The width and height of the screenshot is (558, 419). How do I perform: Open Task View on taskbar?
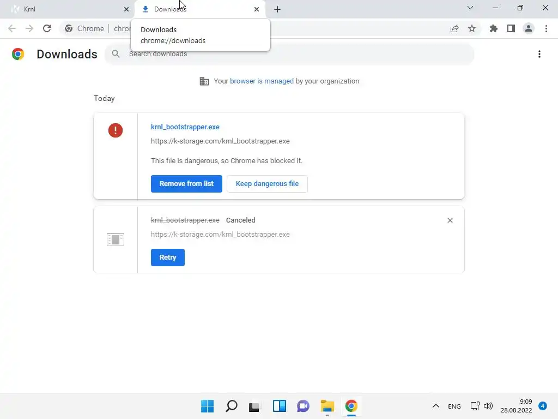254,406
